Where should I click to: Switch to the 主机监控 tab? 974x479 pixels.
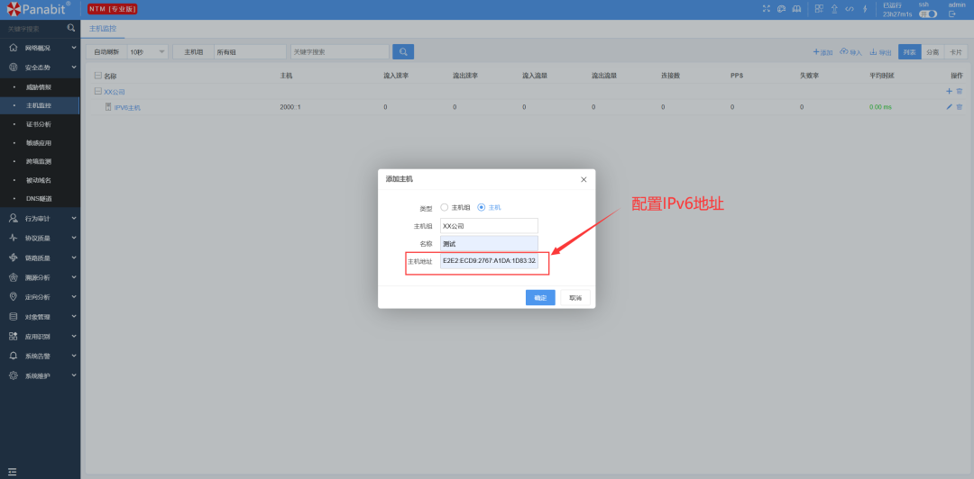tap(103, 29)
